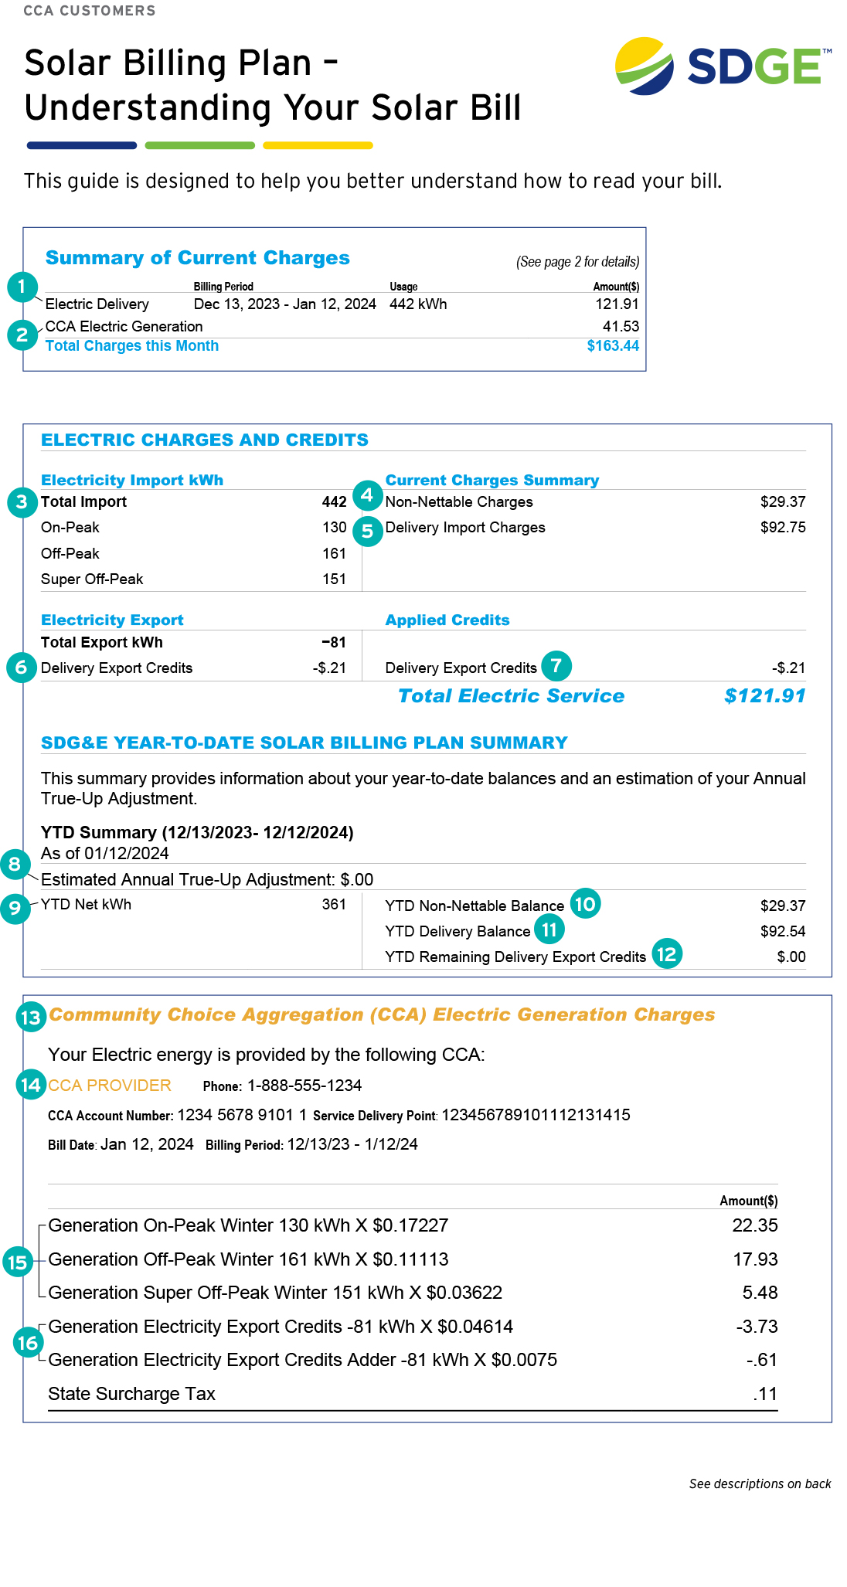Click numbered marker 1 beside Electric Delivery
This screenshot has width=847, height=1587.
pyautogui.click(x=22, y=287)
